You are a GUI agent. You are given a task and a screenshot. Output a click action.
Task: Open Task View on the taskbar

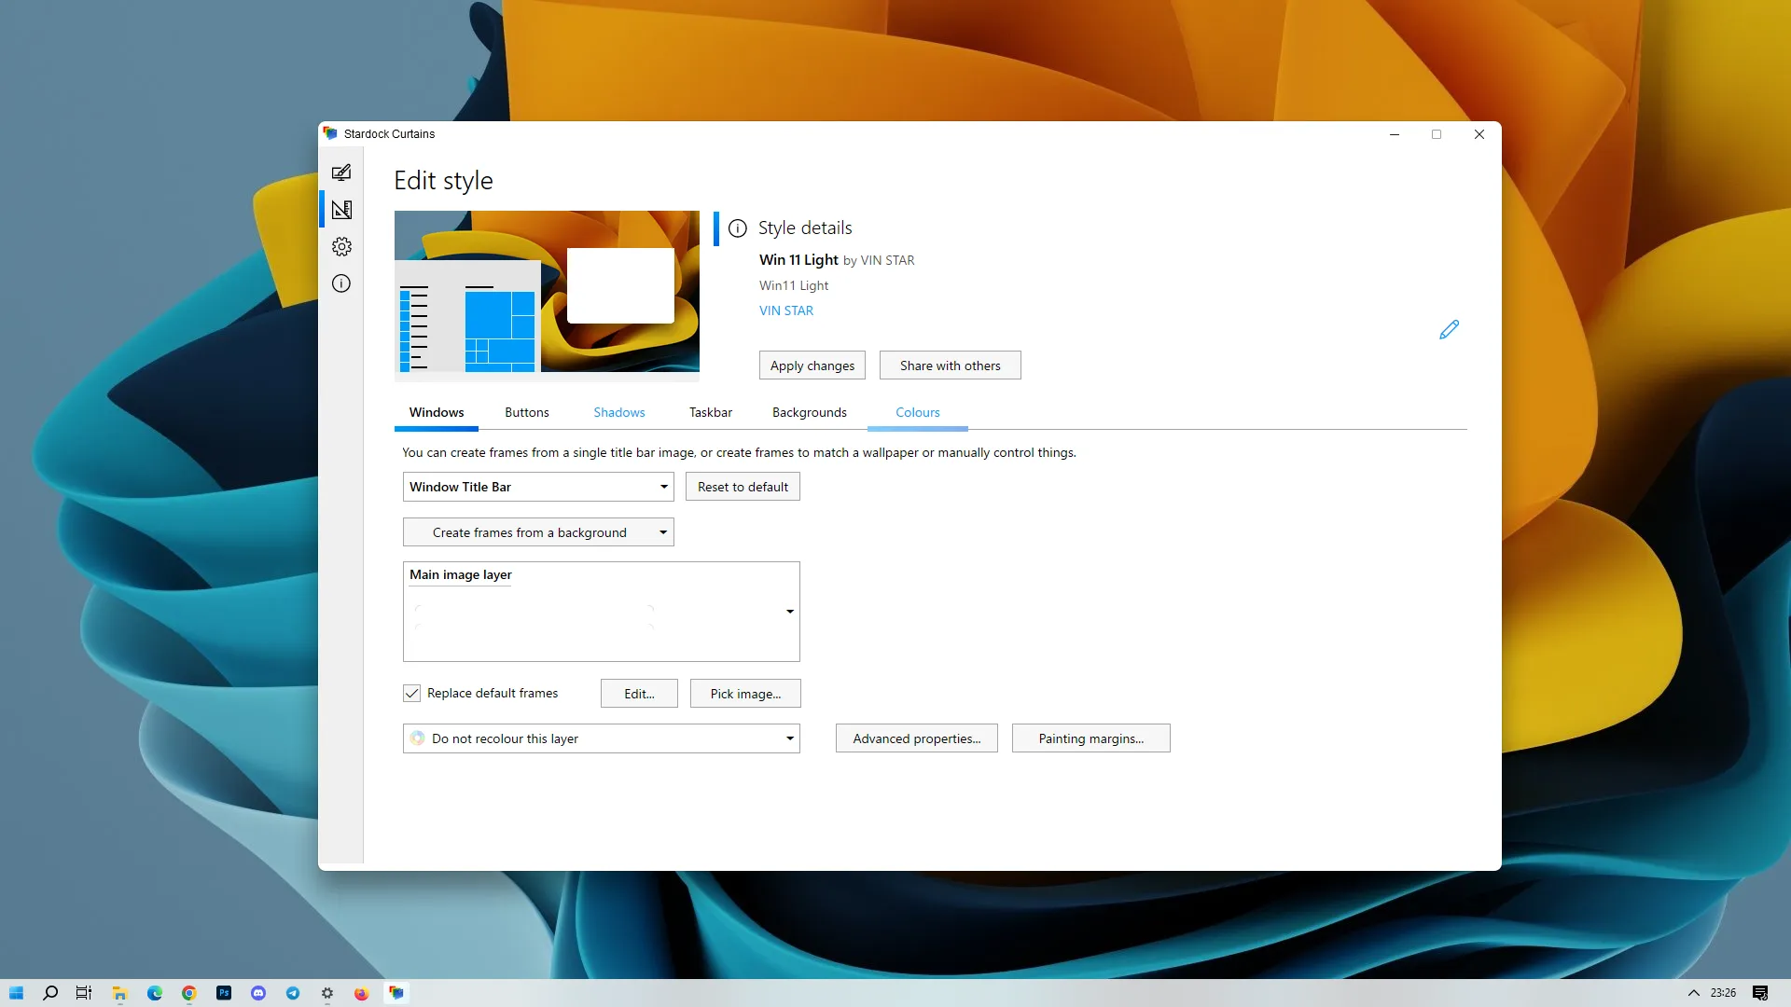point(84,993)
